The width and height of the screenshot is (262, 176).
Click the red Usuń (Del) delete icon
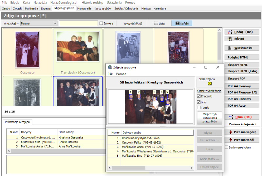click(231, 117)
